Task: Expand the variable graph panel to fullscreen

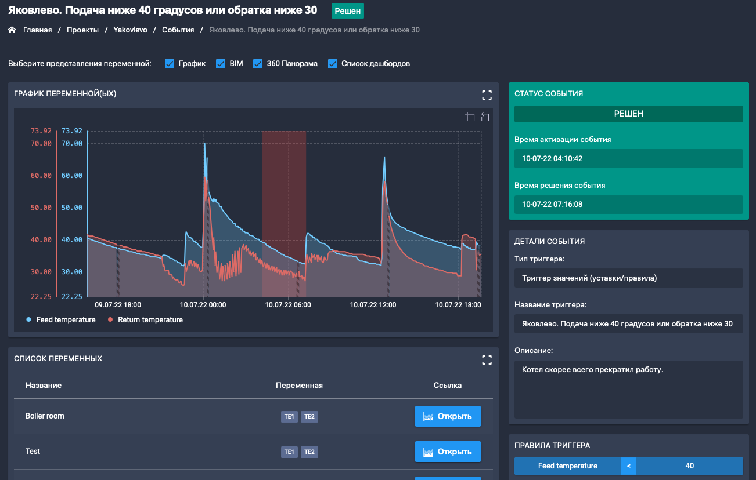Action: click(x=487, y=94)
